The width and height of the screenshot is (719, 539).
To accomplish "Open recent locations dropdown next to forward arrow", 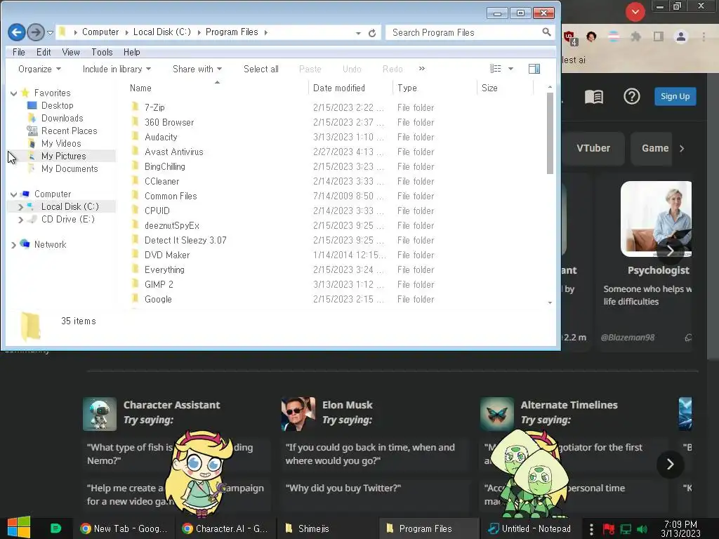I will [x=50, y=32].
